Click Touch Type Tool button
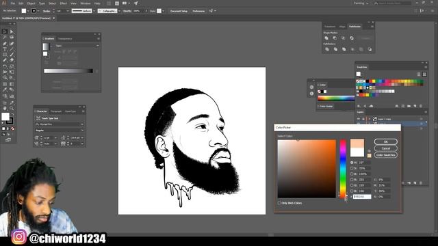Viewport: 438px width, 246px height. tap(47, 118)
